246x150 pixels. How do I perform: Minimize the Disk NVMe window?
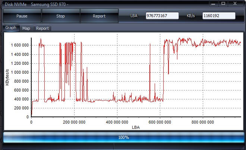tap(213, 4)
